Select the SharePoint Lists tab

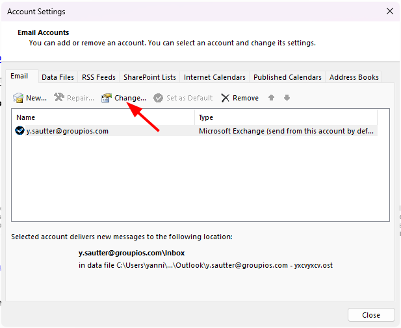(149, 77)
